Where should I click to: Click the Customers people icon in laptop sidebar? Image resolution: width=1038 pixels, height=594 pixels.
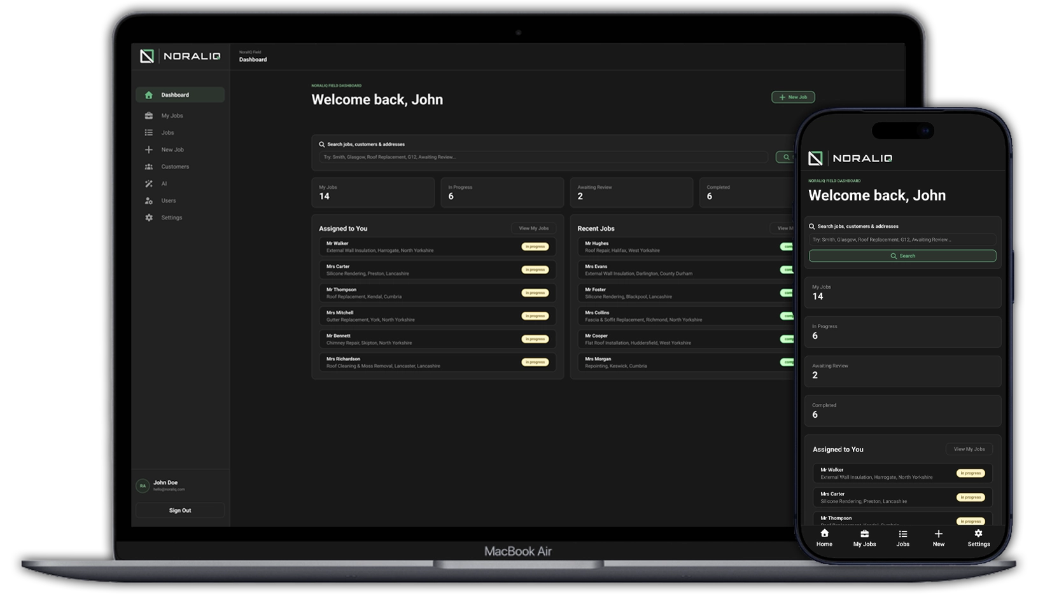pyautogui.click(x=148, y=167)
